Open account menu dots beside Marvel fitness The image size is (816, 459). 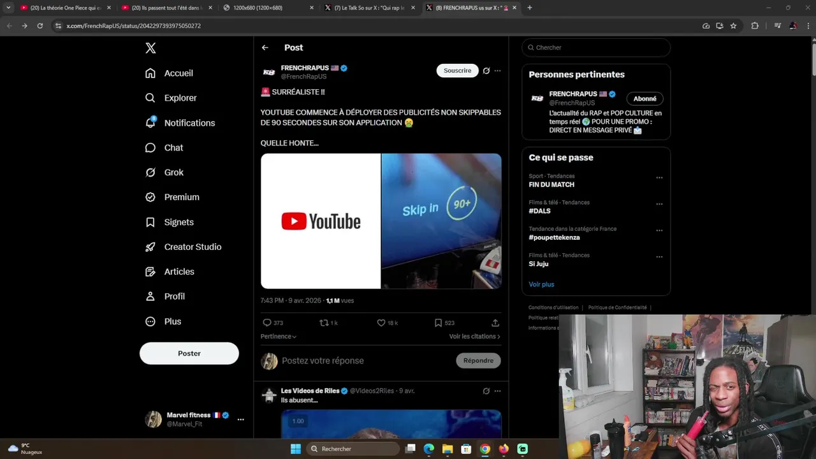pyautogui.click(x=240, y=419)
